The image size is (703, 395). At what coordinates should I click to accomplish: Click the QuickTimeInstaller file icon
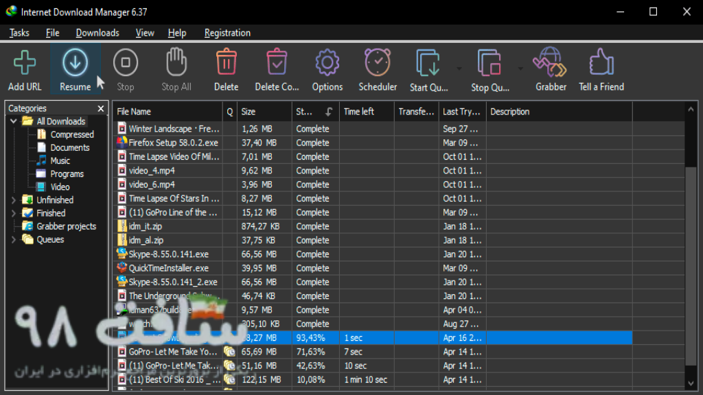click(x=122, y=268)
